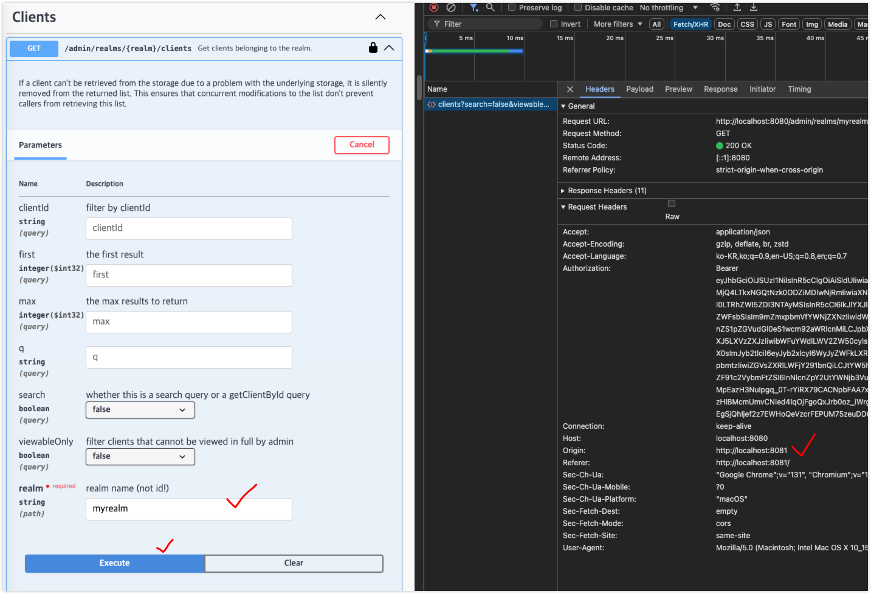Click the Execute button
This screenshot has width=871, height=594.
coord(114,564)
